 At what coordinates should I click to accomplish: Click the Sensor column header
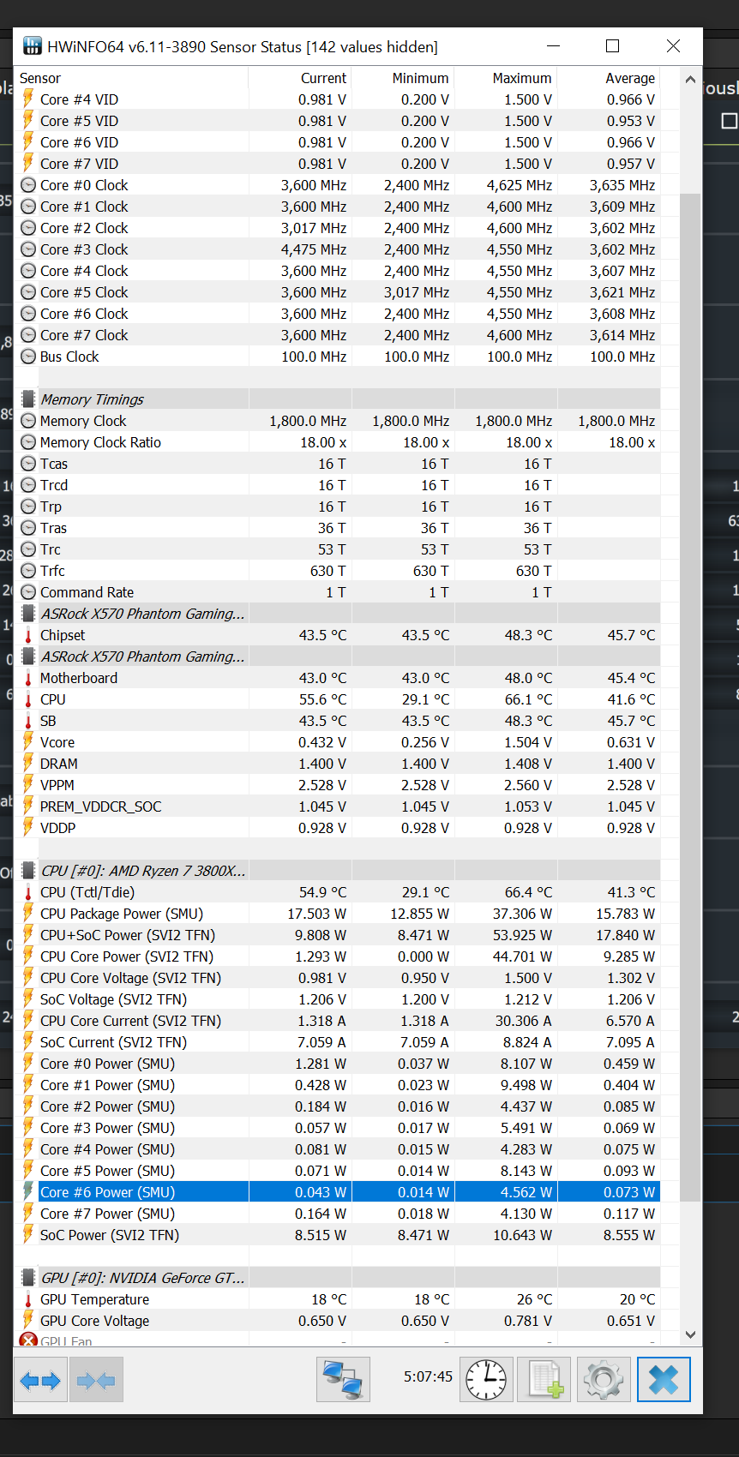click(x=132, y=78)
